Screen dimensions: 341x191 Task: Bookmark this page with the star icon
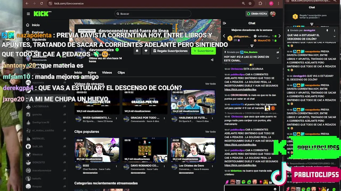[250, 3]
